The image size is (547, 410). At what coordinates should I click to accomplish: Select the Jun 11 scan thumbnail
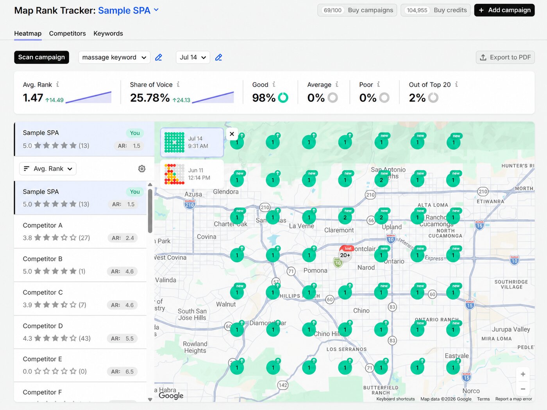coord(192,174)
